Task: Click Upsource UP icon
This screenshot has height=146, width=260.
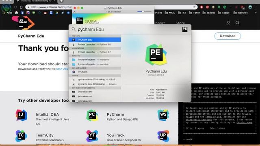Action: [163, 136]
